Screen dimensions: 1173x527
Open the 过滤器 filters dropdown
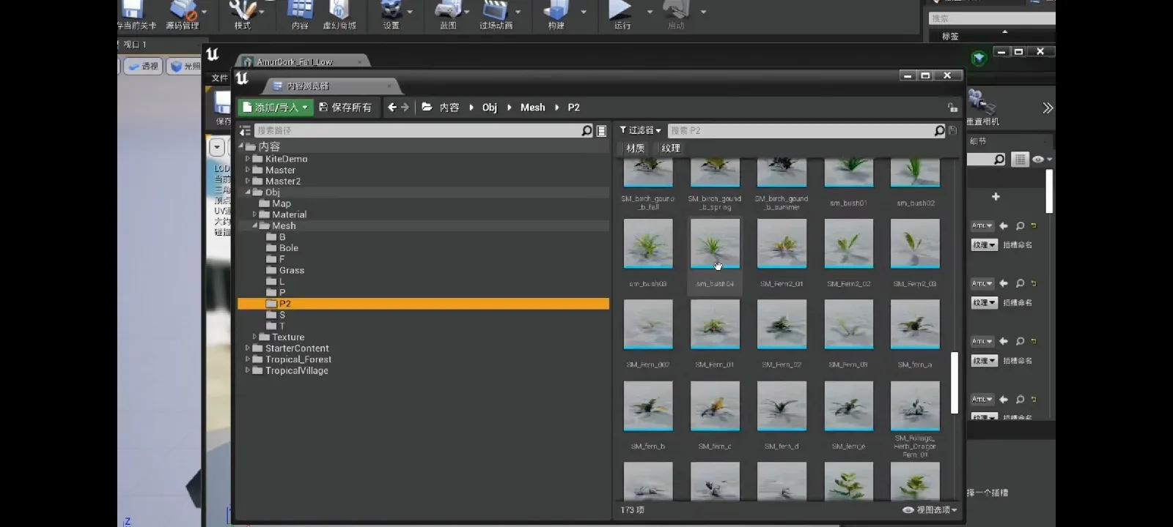(x=640, y=130)
